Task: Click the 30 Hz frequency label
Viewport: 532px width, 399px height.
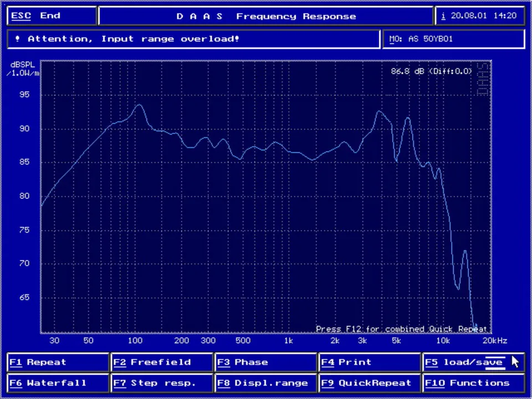Action: (54, 341)
